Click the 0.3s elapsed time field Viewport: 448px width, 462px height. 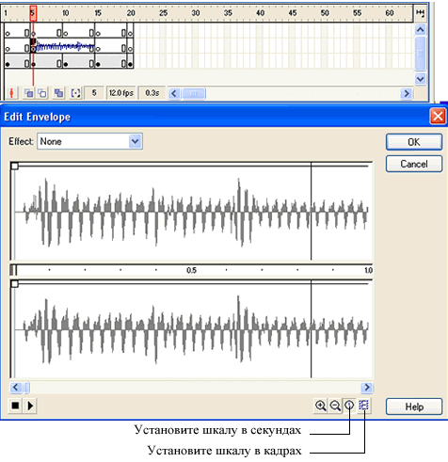pyautogui.click(x=152, y=93)
